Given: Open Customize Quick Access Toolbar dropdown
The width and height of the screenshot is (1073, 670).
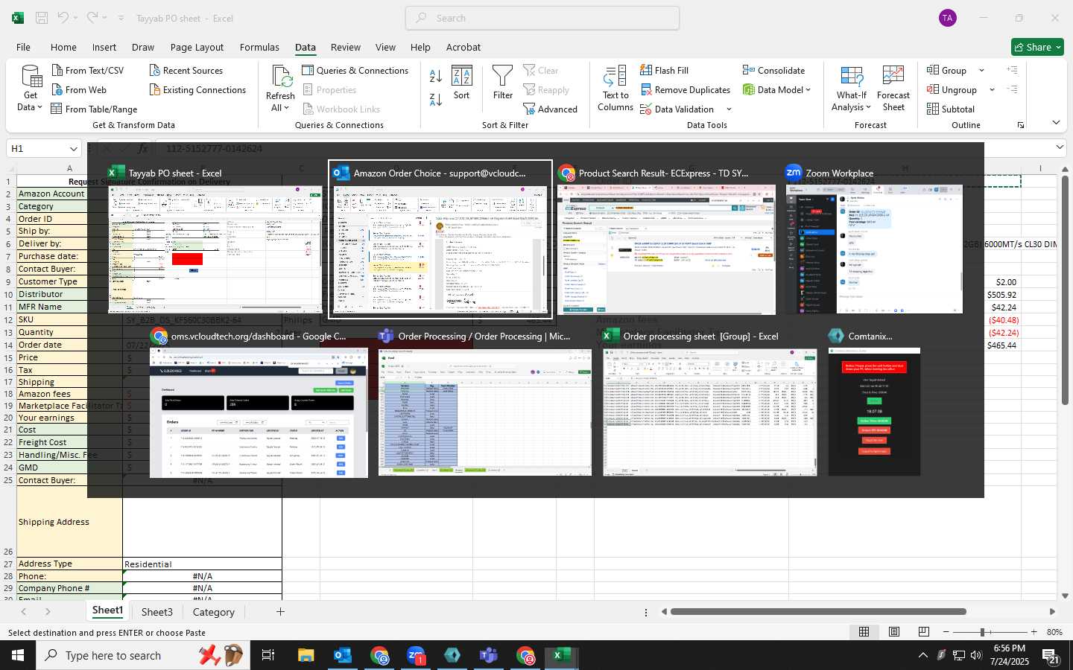Looking at the screenshot, I should [121, 18].
